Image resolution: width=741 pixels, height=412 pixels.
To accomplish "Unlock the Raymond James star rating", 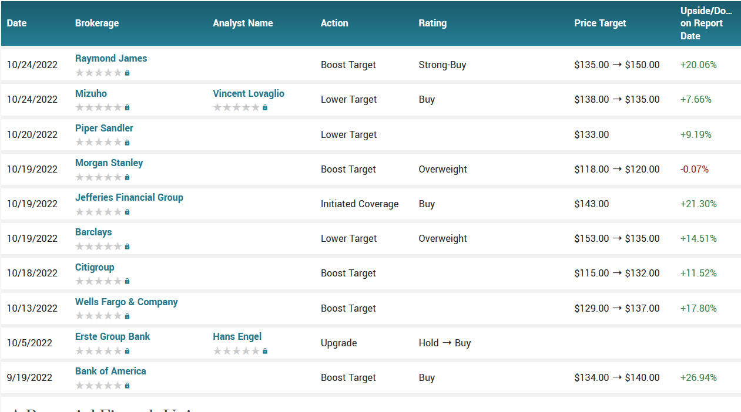I will (x=127, y=72).
